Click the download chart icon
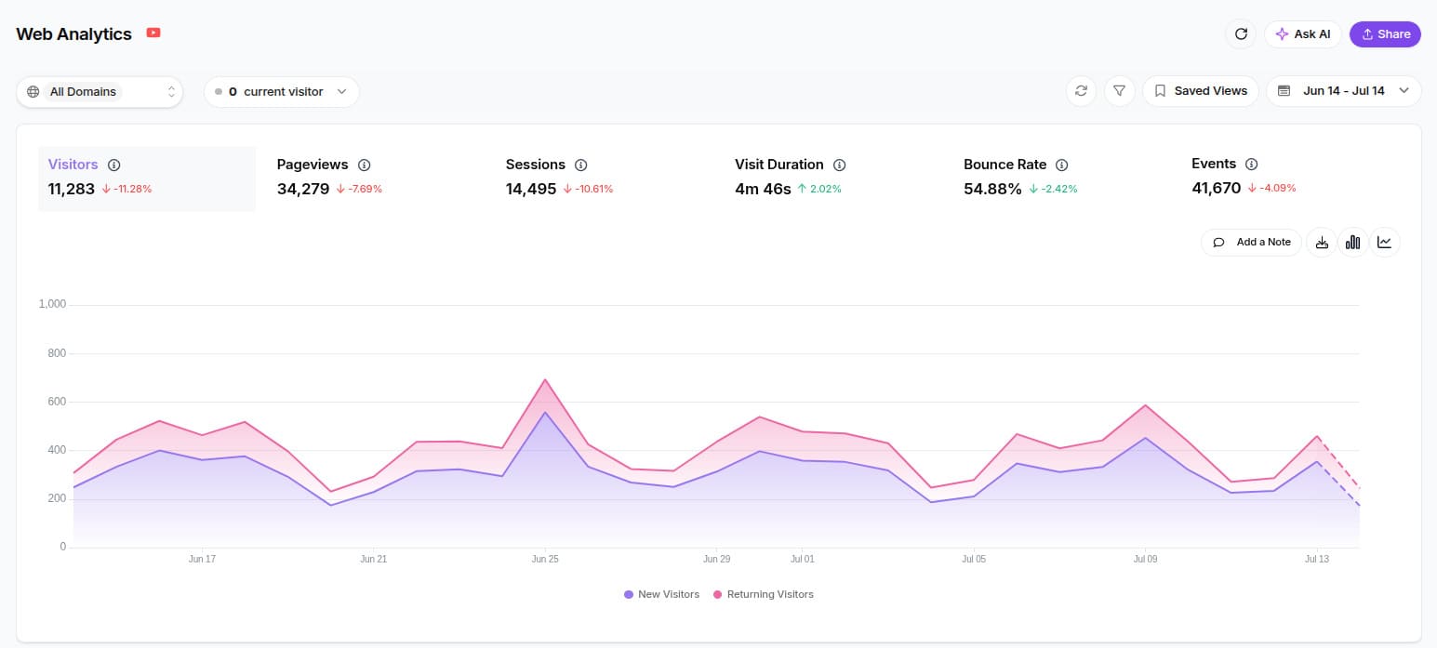The image size is (1437, 648). (1322, 243)
